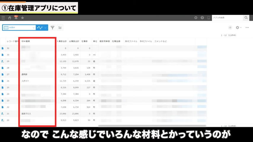Open record 20 detail icon
253x142 pixels.
[x=3, y=120]
